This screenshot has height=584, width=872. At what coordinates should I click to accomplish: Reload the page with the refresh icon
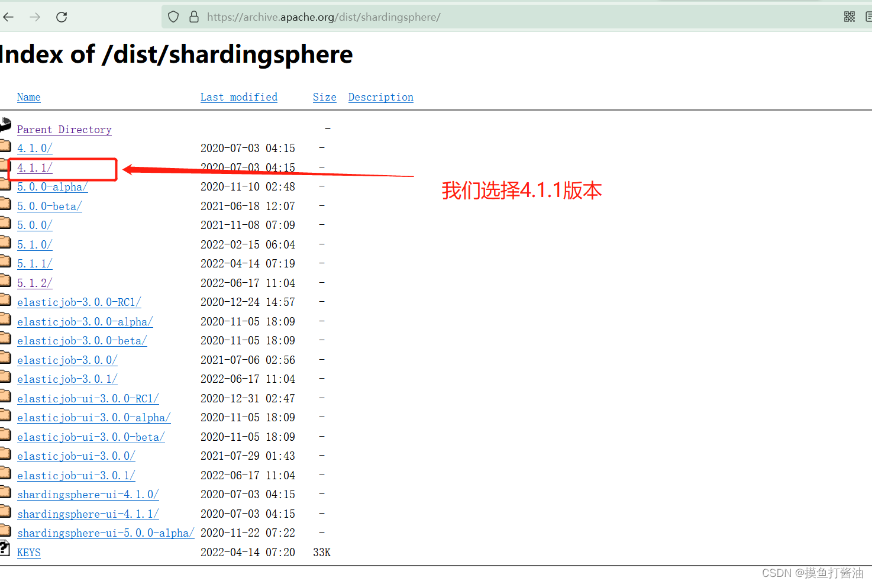[x=62, y=17]
